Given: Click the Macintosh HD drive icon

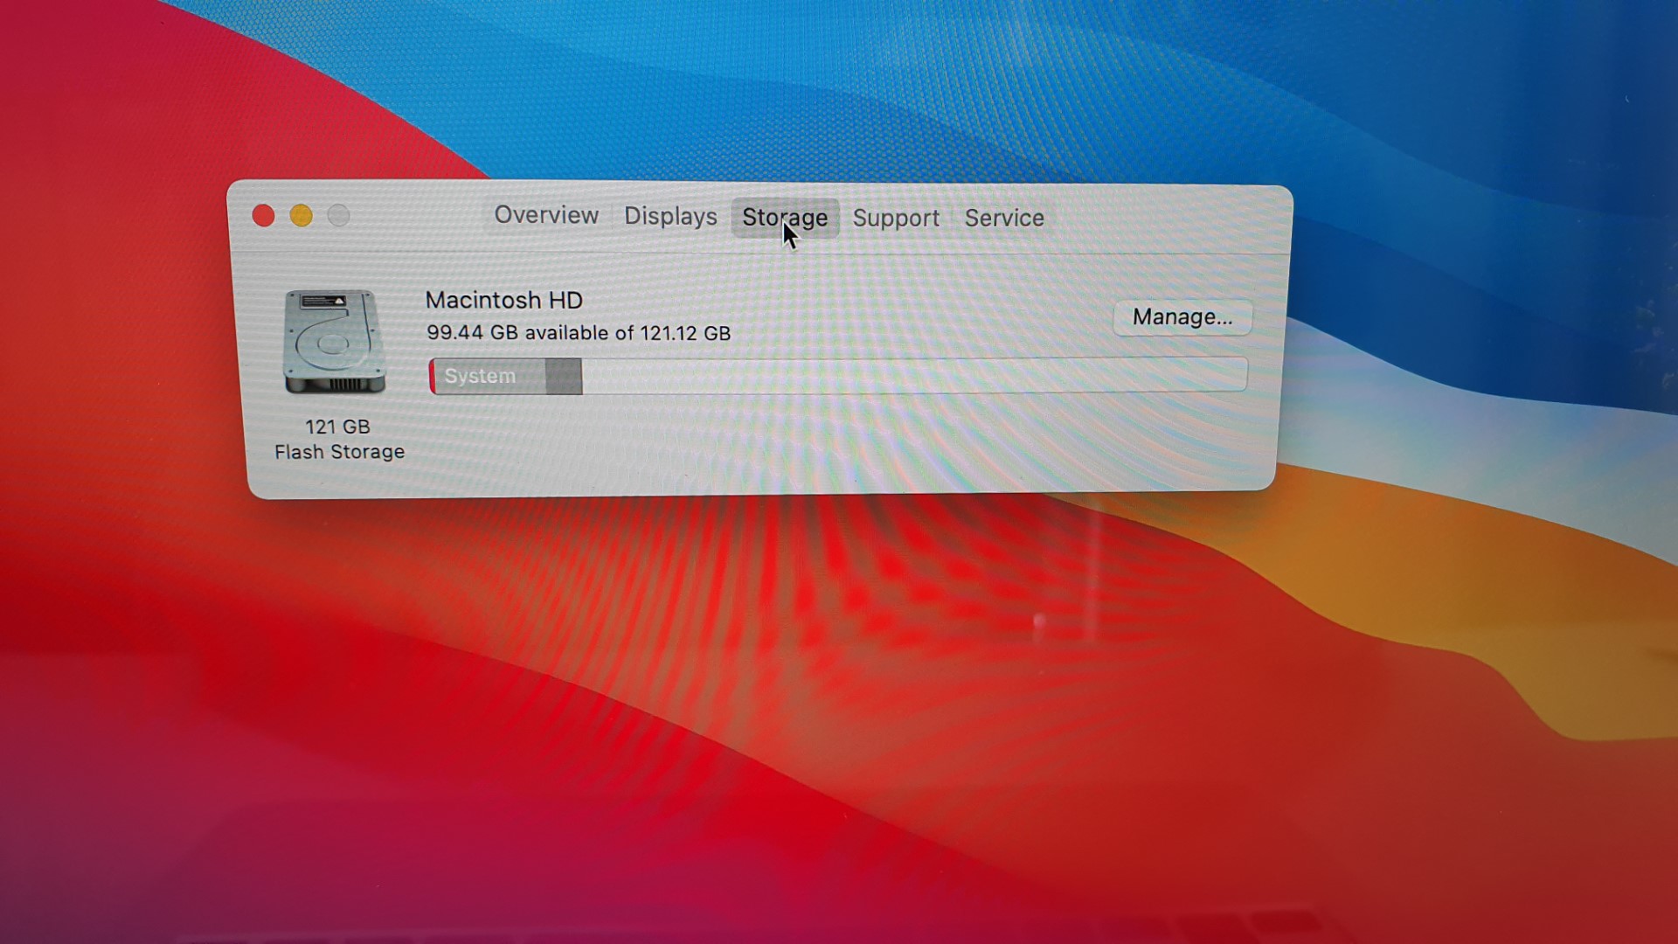Looking at the screenshot, I should tap(335, 342).
